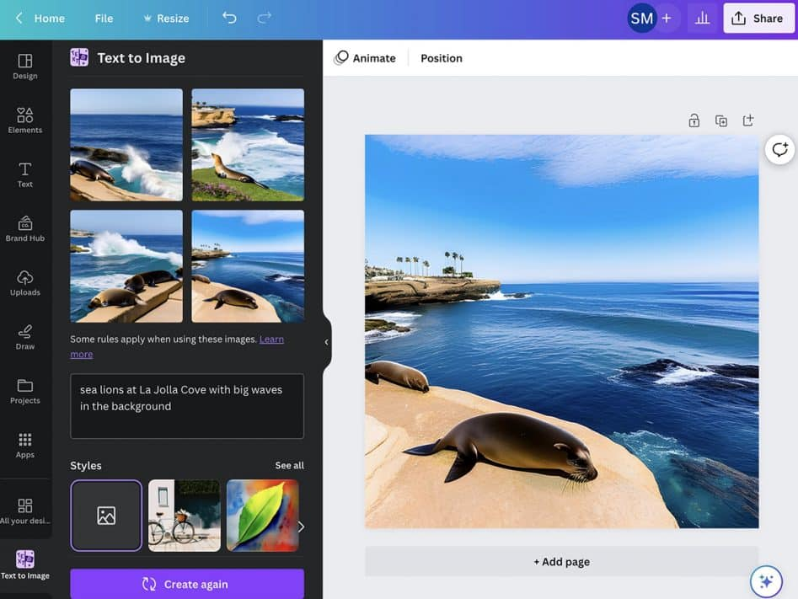Image resolution: width=798 pixels, height=599 pixels.
Task: Follow the Learn more link
Action: [271, 339]
